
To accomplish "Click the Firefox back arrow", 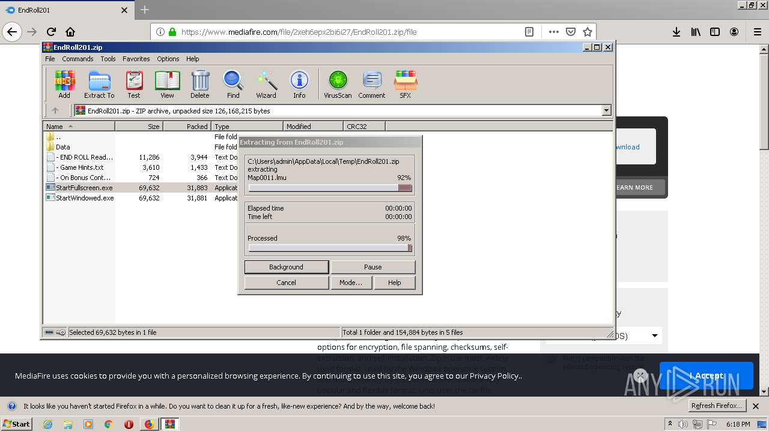I will click(x=13, y=32).
